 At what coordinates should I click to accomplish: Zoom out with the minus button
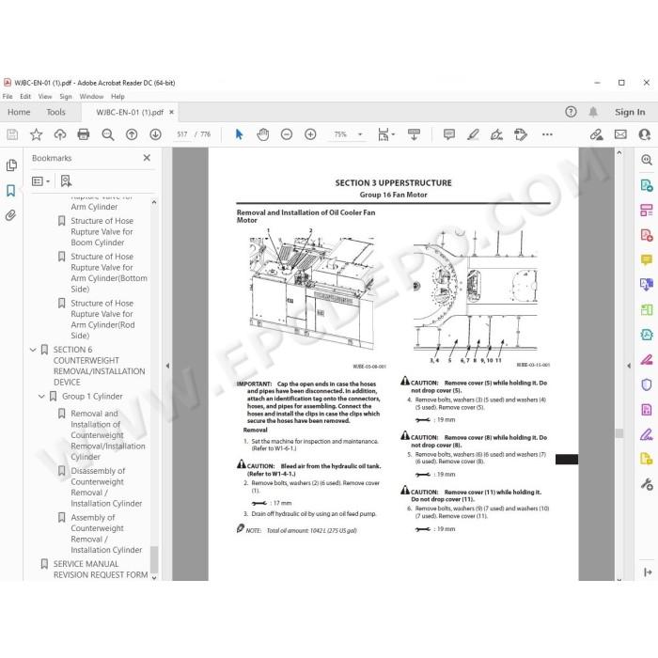click(287, 134)
